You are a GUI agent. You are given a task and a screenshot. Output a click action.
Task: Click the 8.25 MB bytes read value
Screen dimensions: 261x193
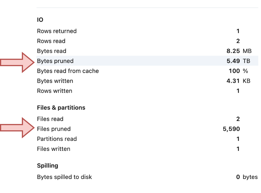(x=239, y=51)
